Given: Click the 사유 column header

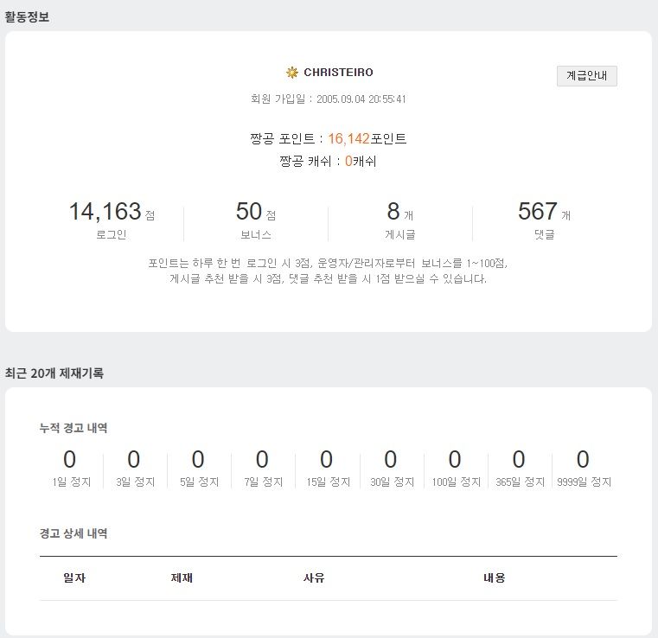Looking at the screenshot, I should click(x=314, y=577).
